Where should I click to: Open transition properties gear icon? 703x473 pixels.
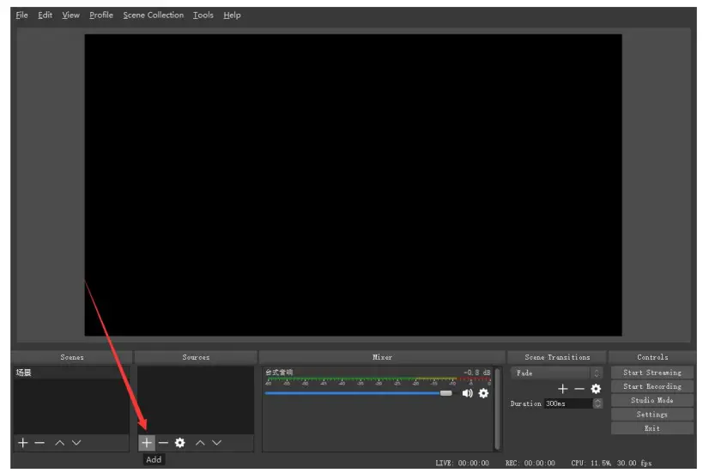[596, 389]
